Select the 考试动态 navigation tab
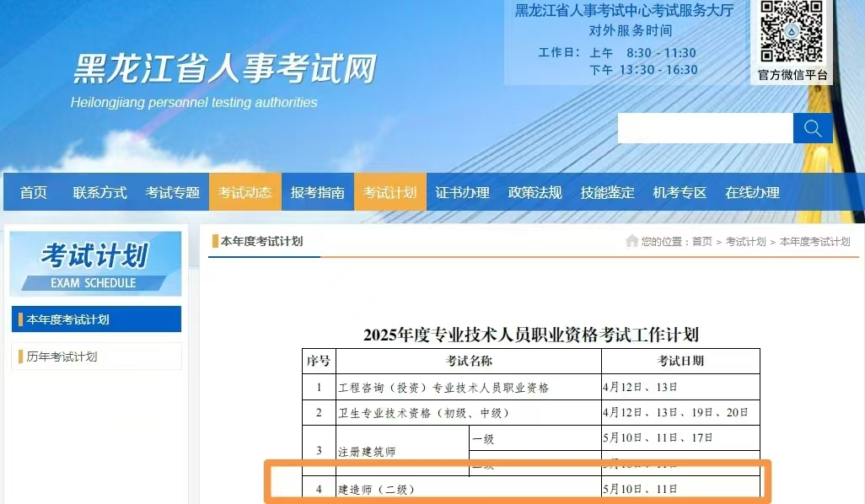 [x=244, y=192]
